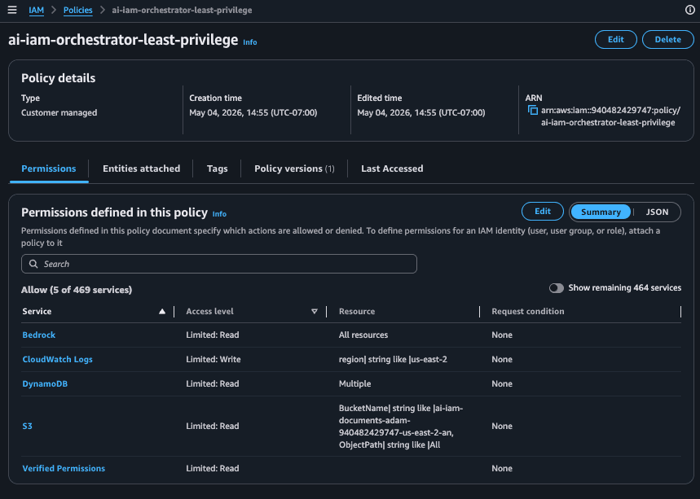Open Info link next to policy name

point(249,42)
